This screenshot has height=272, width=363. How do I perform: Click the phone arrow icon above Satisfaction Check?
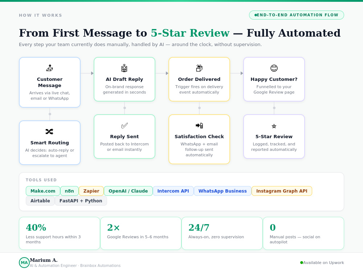(x=199, y=125)
